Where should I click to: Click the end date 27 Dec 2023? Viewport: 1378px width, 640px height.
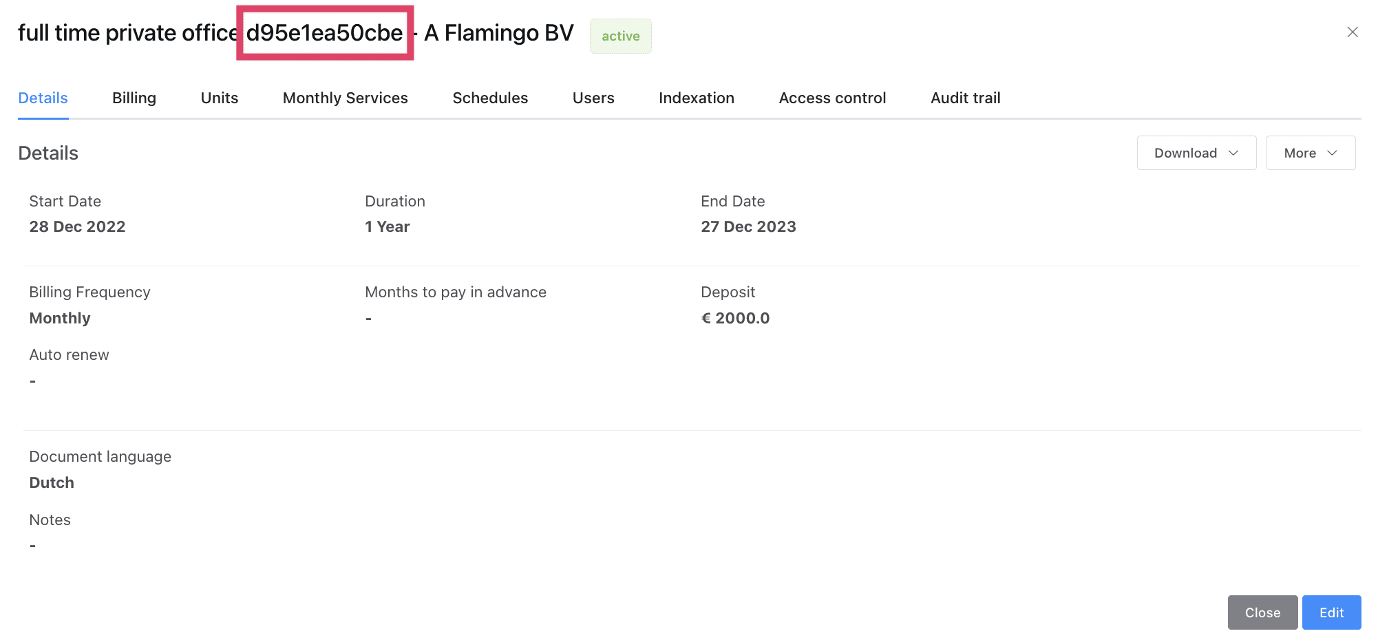748,226
